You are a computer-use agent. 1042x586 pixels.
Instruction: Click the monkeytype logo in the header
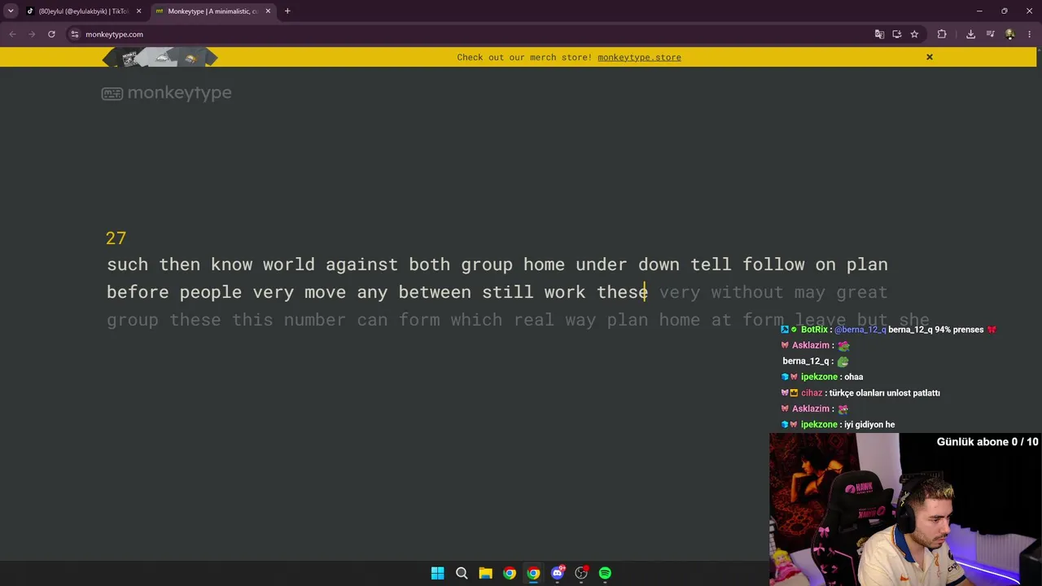click(166, 93)
